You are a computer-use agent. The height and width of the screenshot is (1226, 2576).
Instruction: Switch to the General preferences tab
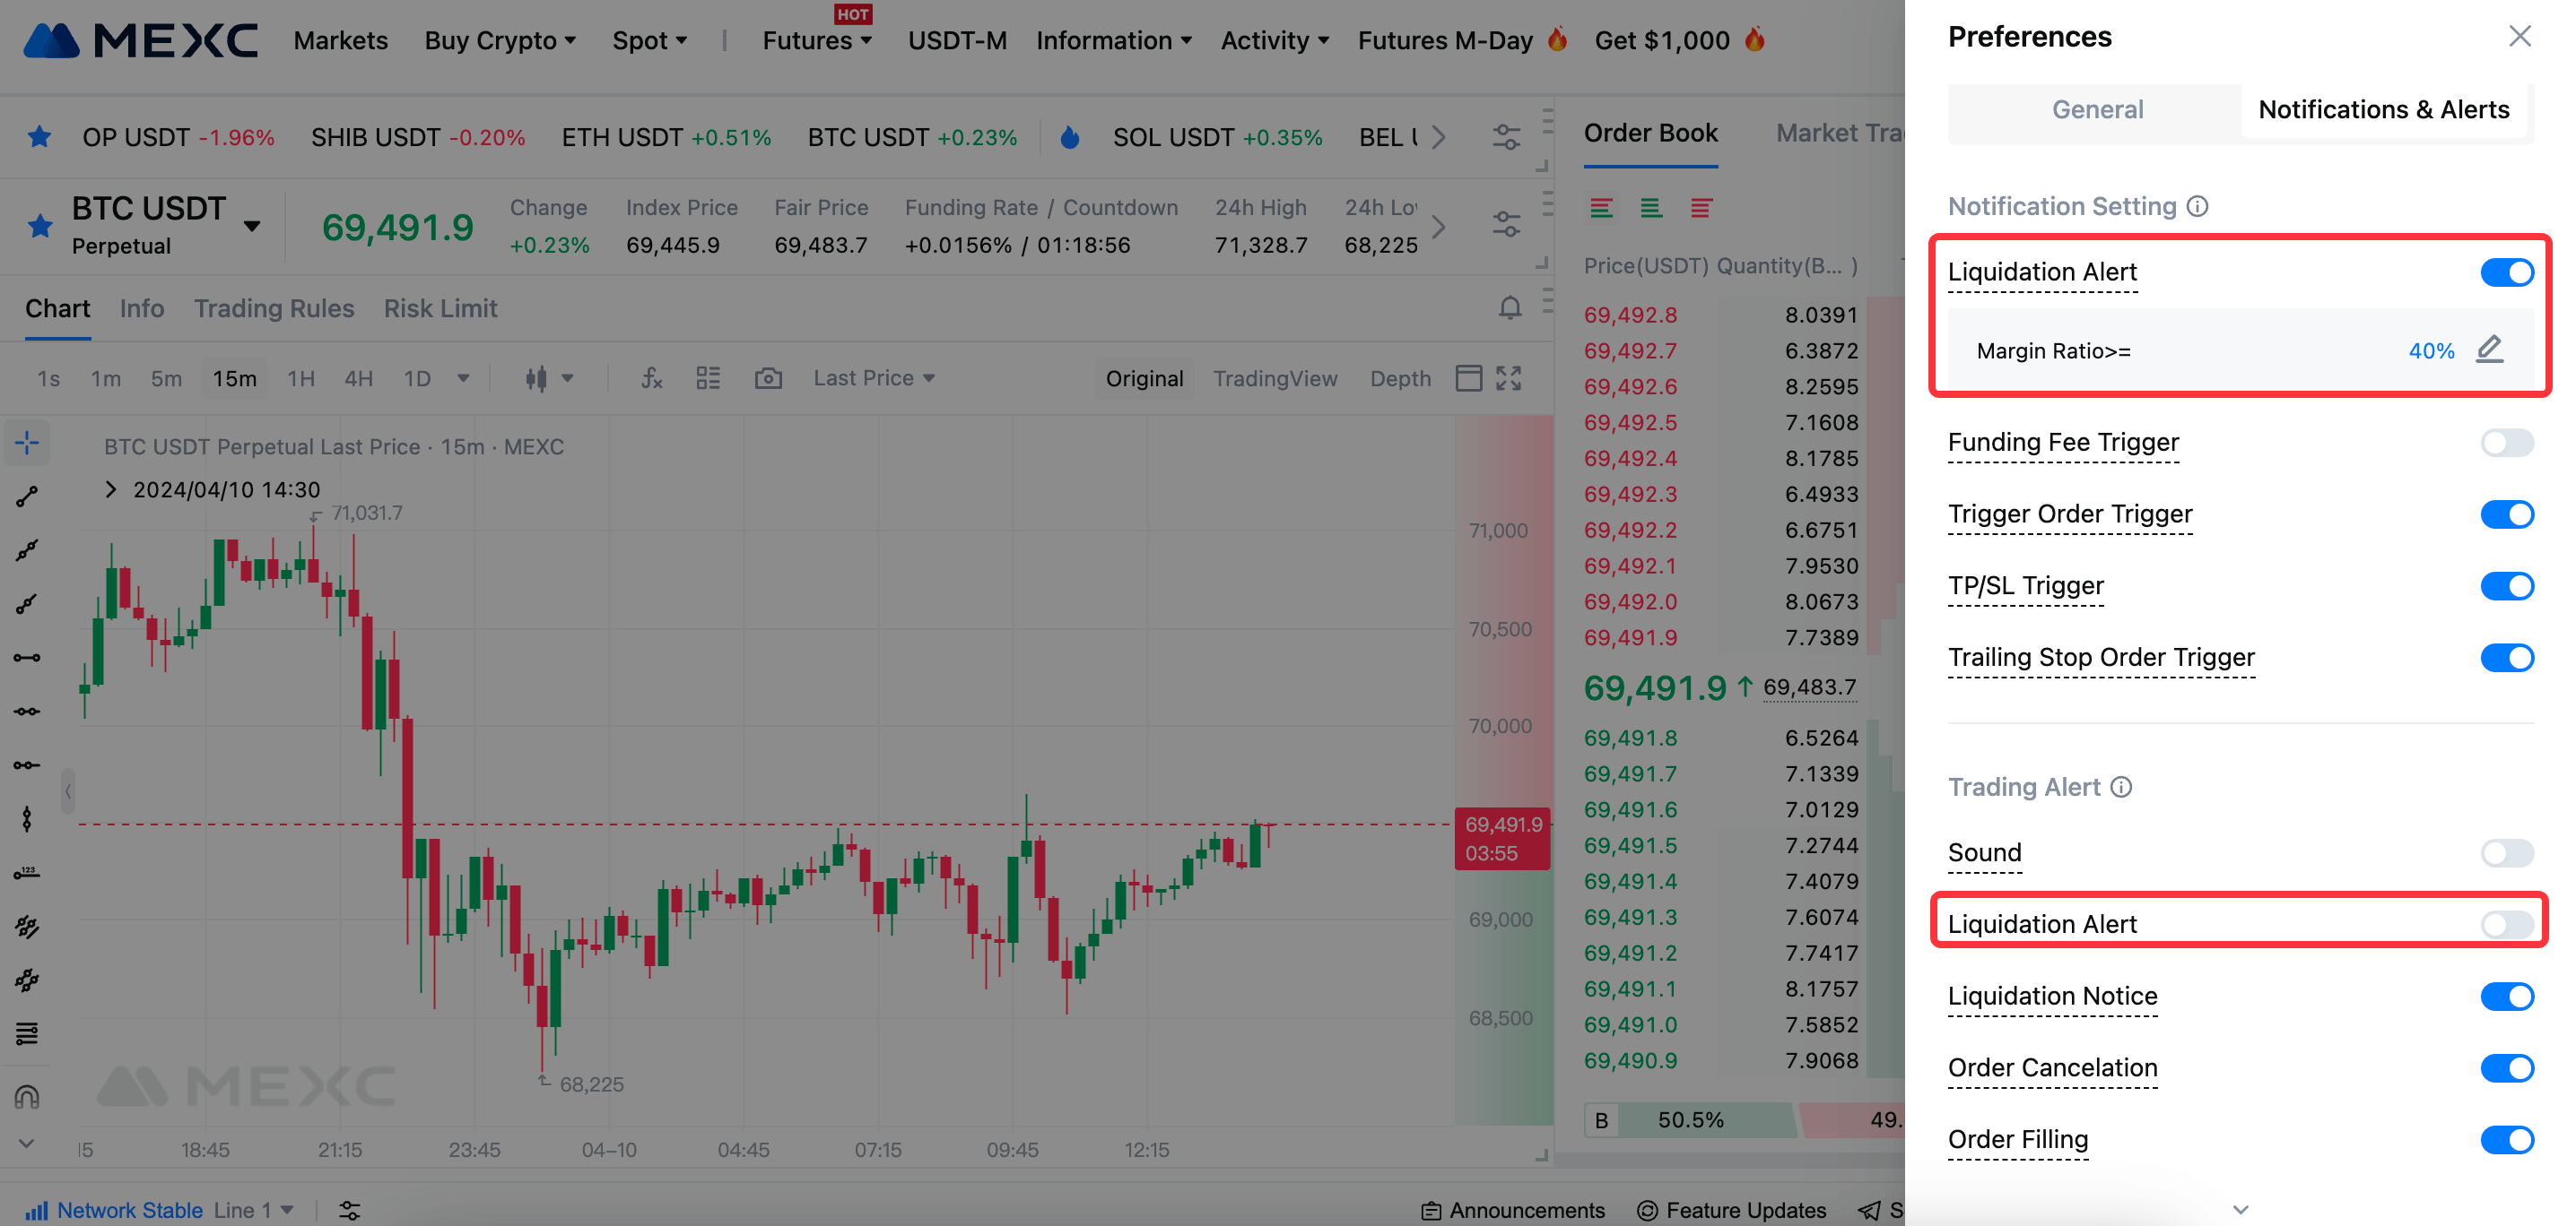pos(2097,109)
